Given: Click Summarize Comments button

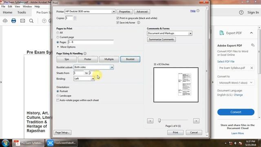Looking at the screenshot, I should [x=161, y=40].
